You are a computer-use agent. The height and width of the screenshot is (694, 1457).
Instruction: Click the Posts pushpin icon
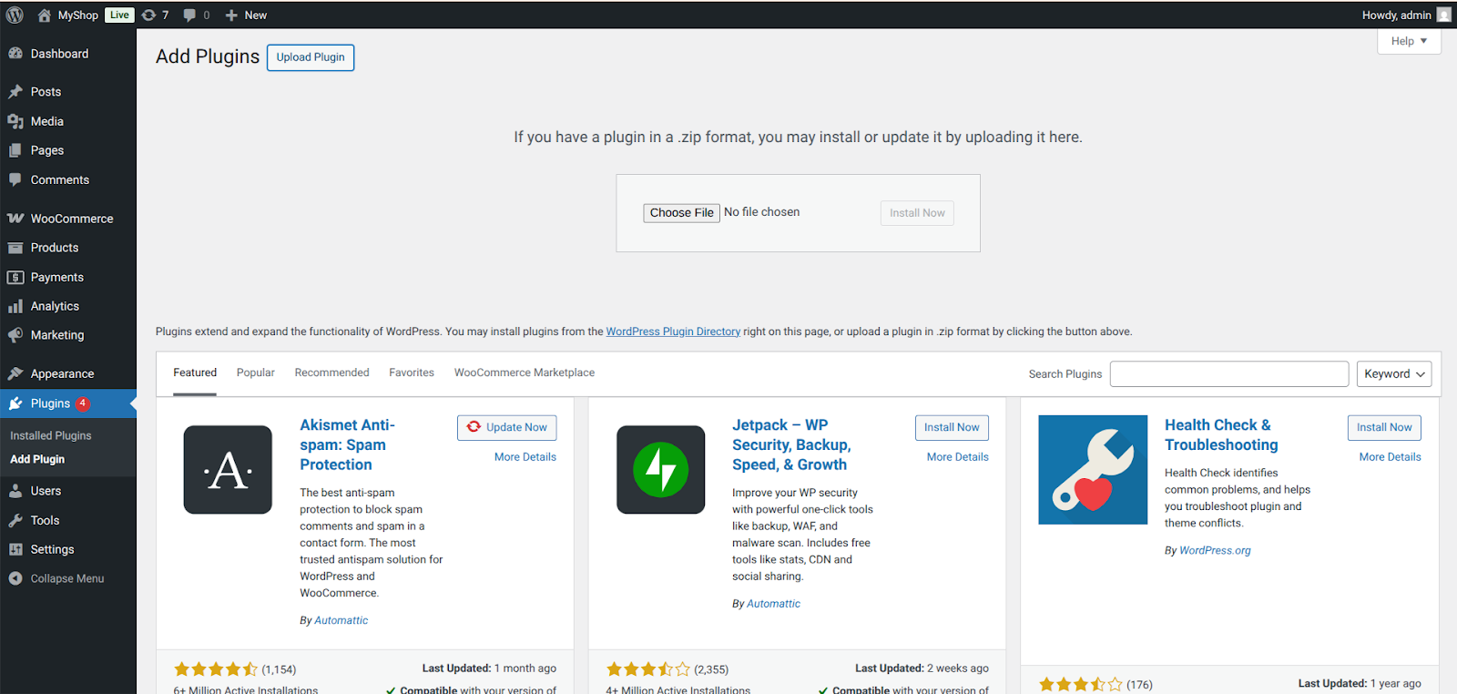[15, 92]
